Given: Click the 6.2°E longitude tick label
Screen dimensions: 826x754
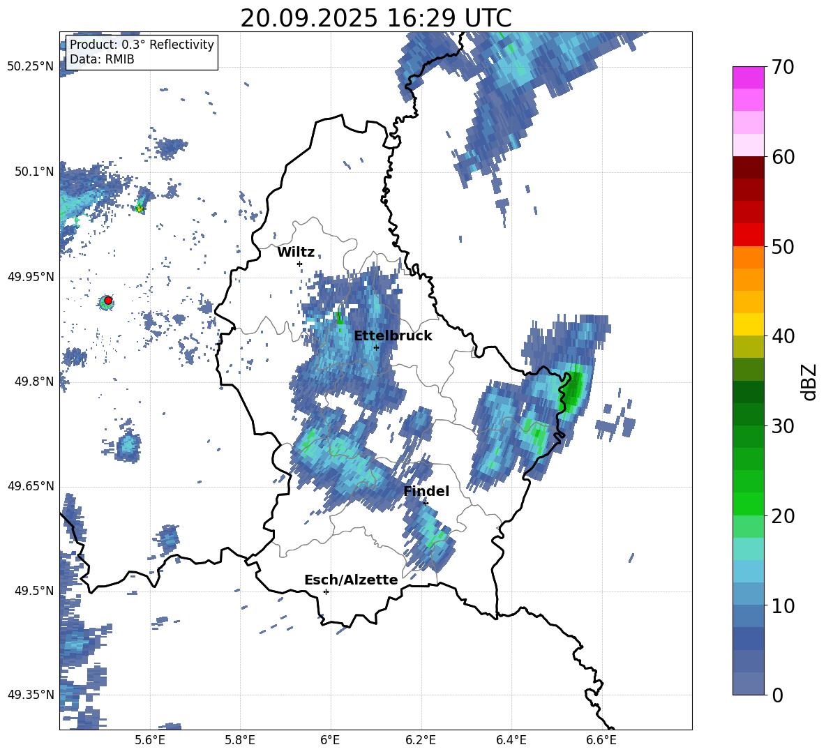Looking at the screenshot, I should point(421,740).
